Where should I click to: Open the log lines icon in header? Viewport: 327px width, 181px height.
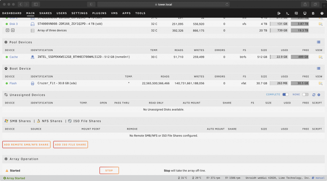point(313,13)
